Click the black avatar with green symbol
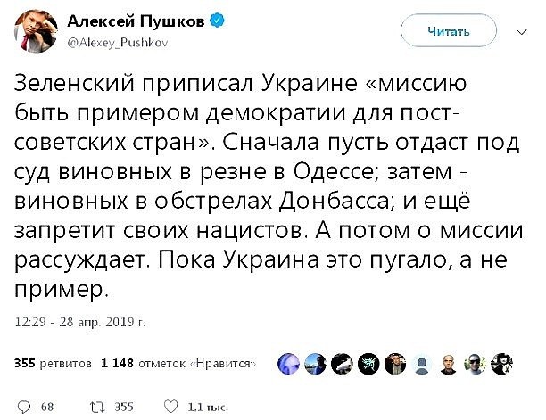The height and width of the screenshot is (420, 546). (368, 363)
